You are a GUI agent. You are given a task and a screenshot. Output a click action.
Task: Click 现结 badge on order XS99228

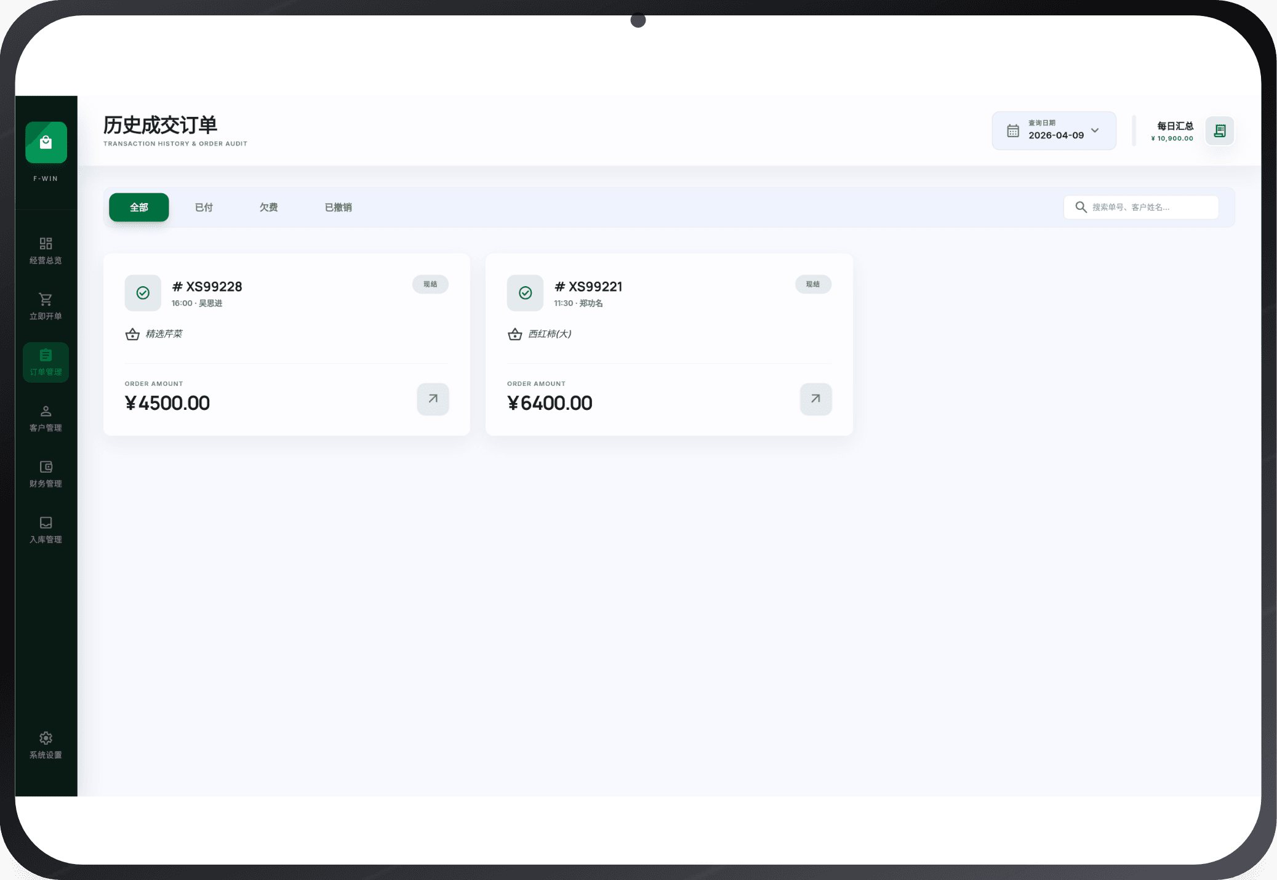430,284
